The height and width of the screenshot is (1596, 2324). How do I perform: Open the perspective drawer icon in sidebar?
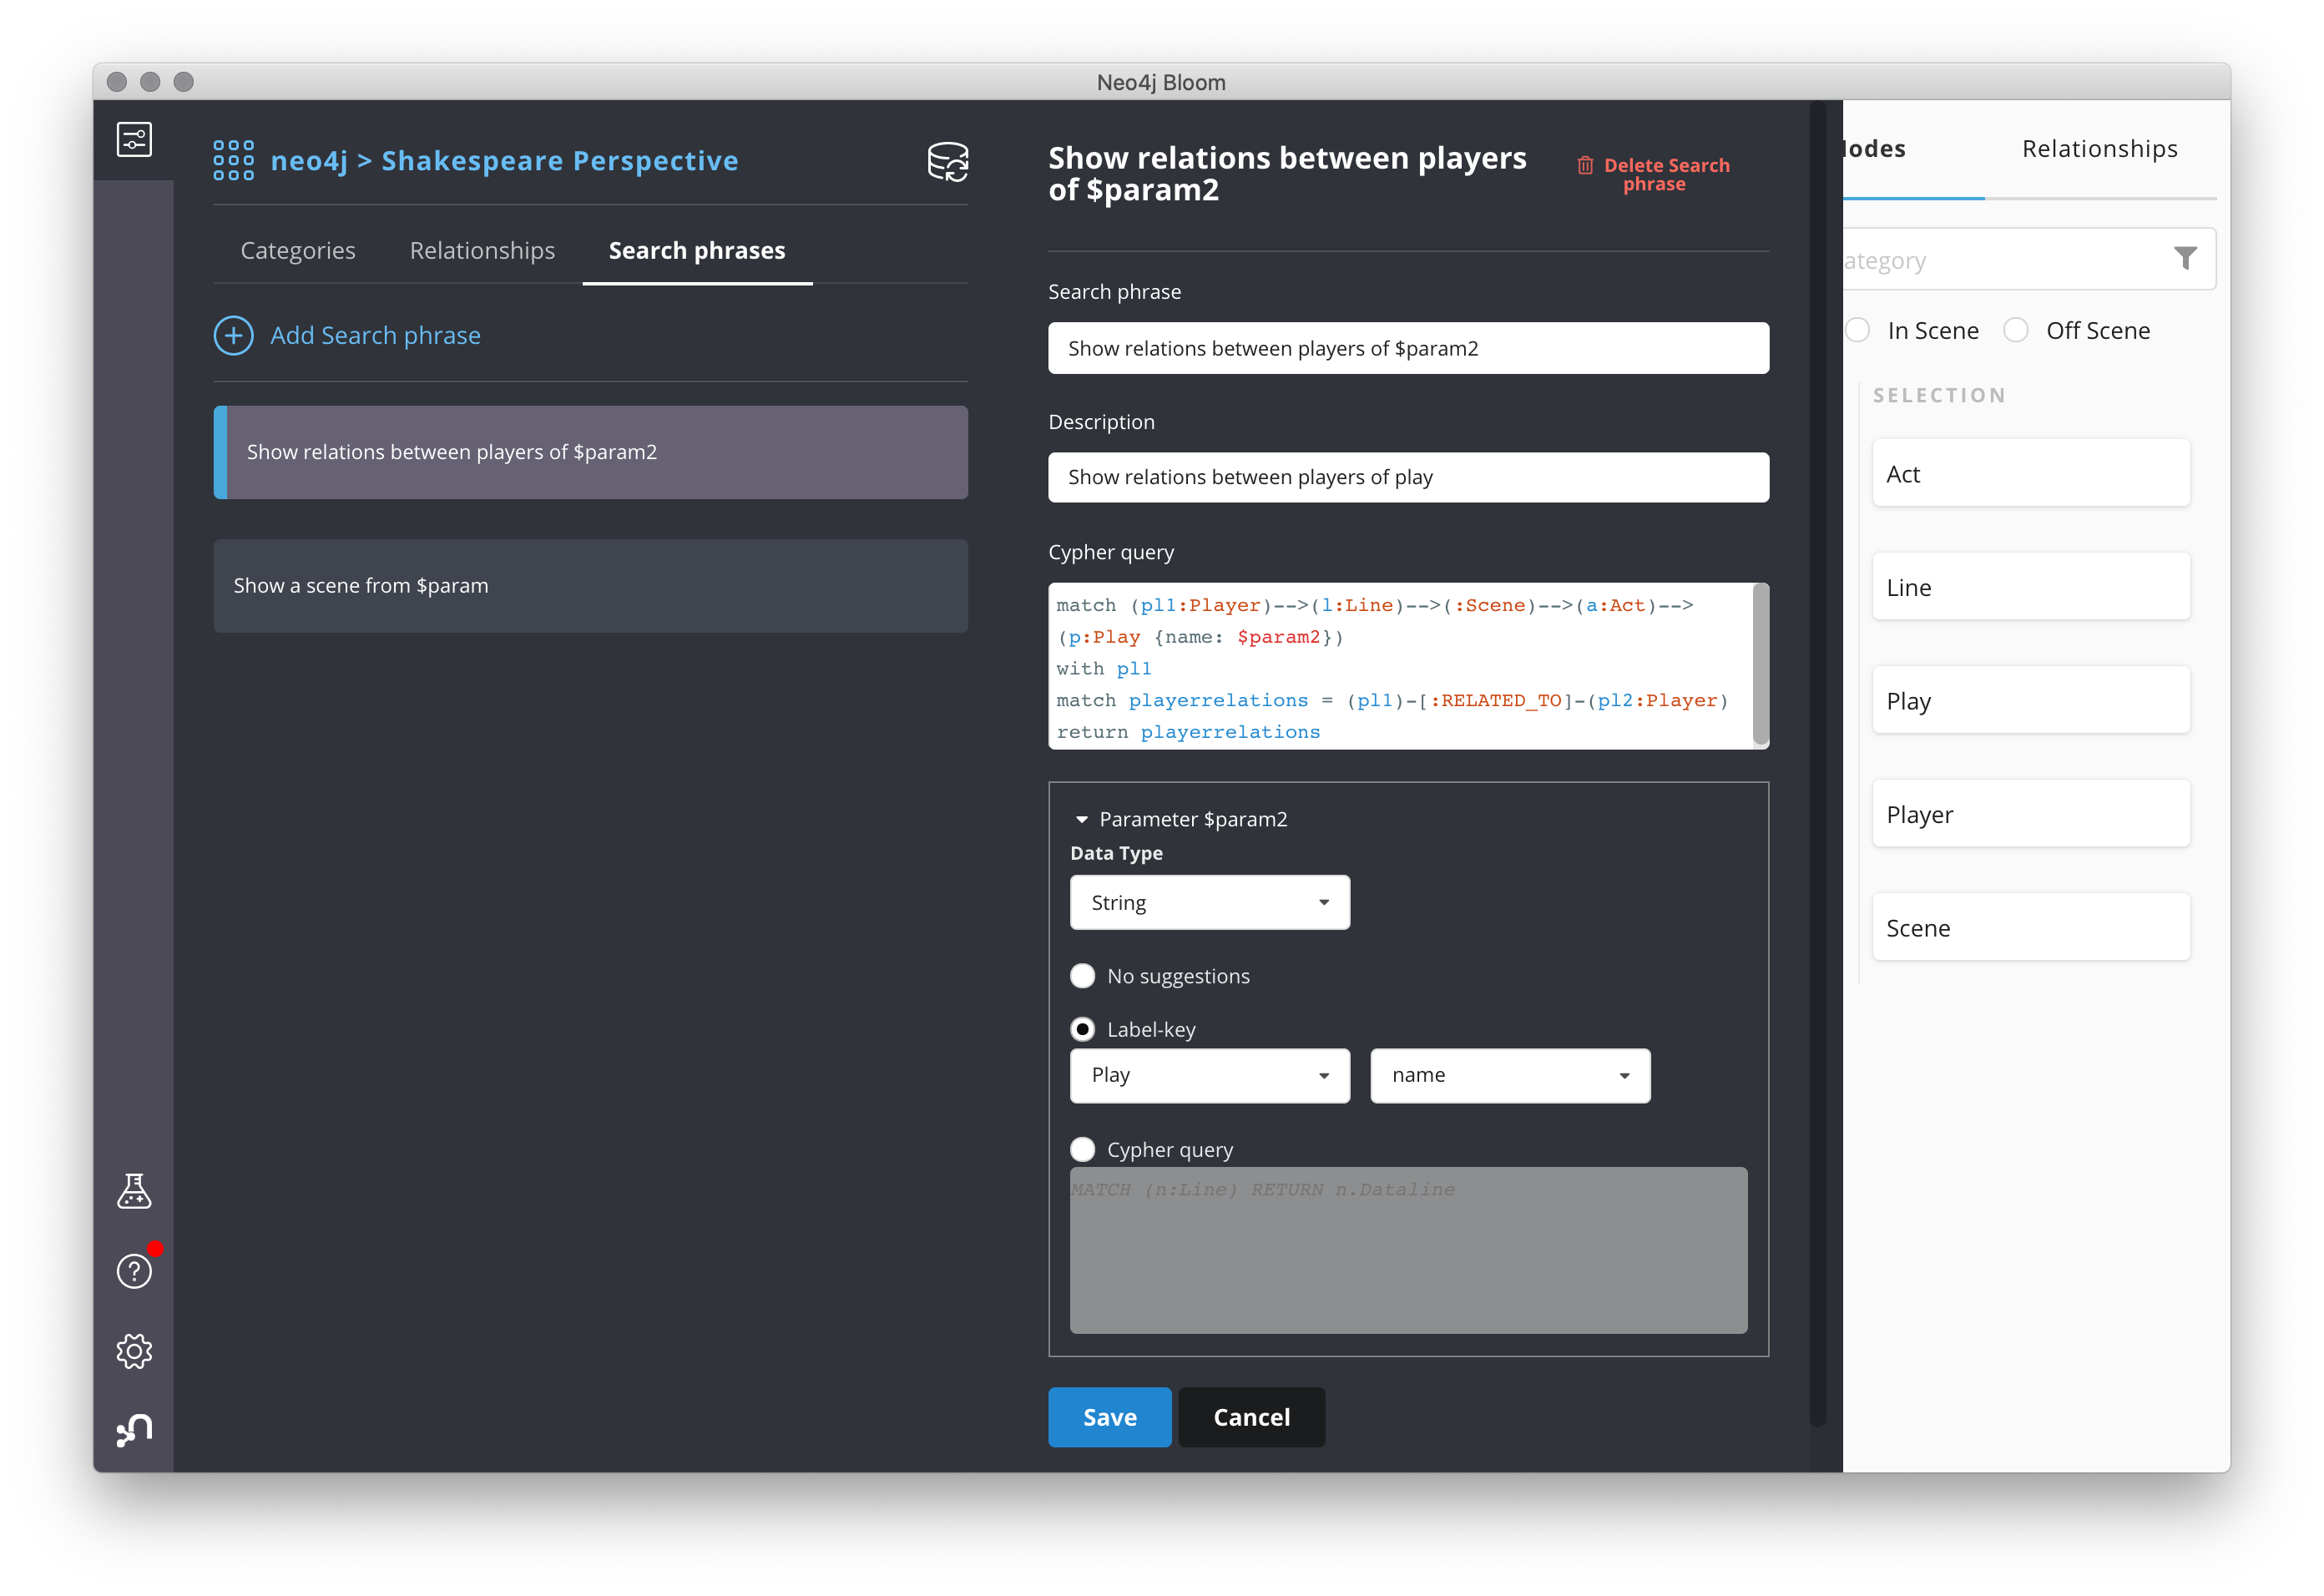(134, 139)
